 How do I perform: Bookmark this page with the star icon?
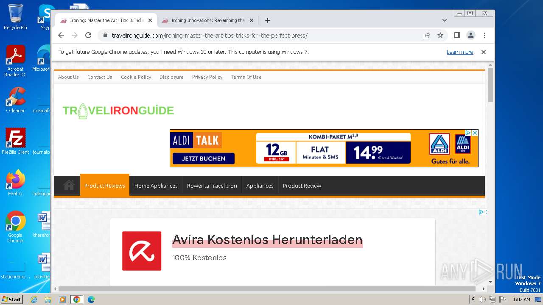tap(440, 36)
